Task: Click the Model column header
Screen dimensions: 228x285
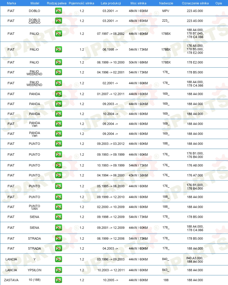Action: (x=35, y=3)
